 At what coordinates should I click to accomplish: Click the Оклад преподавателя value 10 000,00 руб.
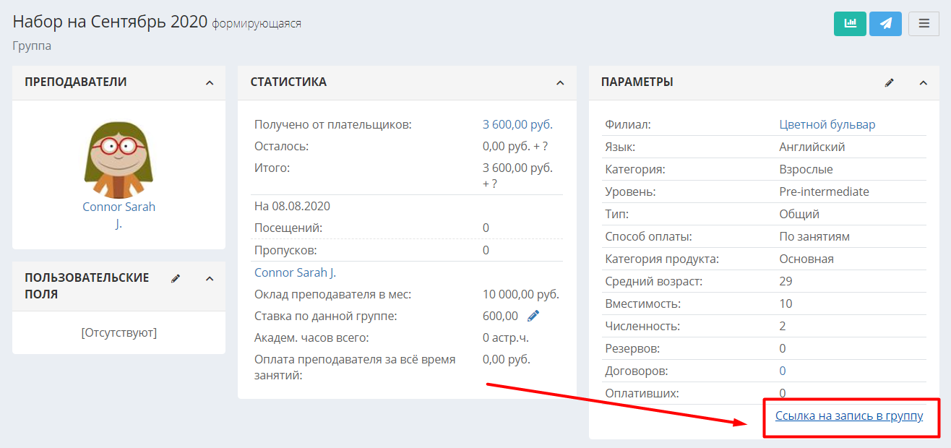521,294
